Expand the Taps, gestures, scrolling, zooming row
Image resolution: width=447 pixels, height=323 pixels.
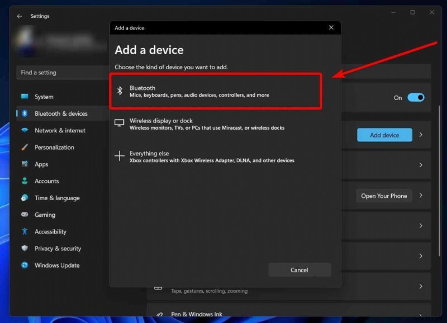421,286
